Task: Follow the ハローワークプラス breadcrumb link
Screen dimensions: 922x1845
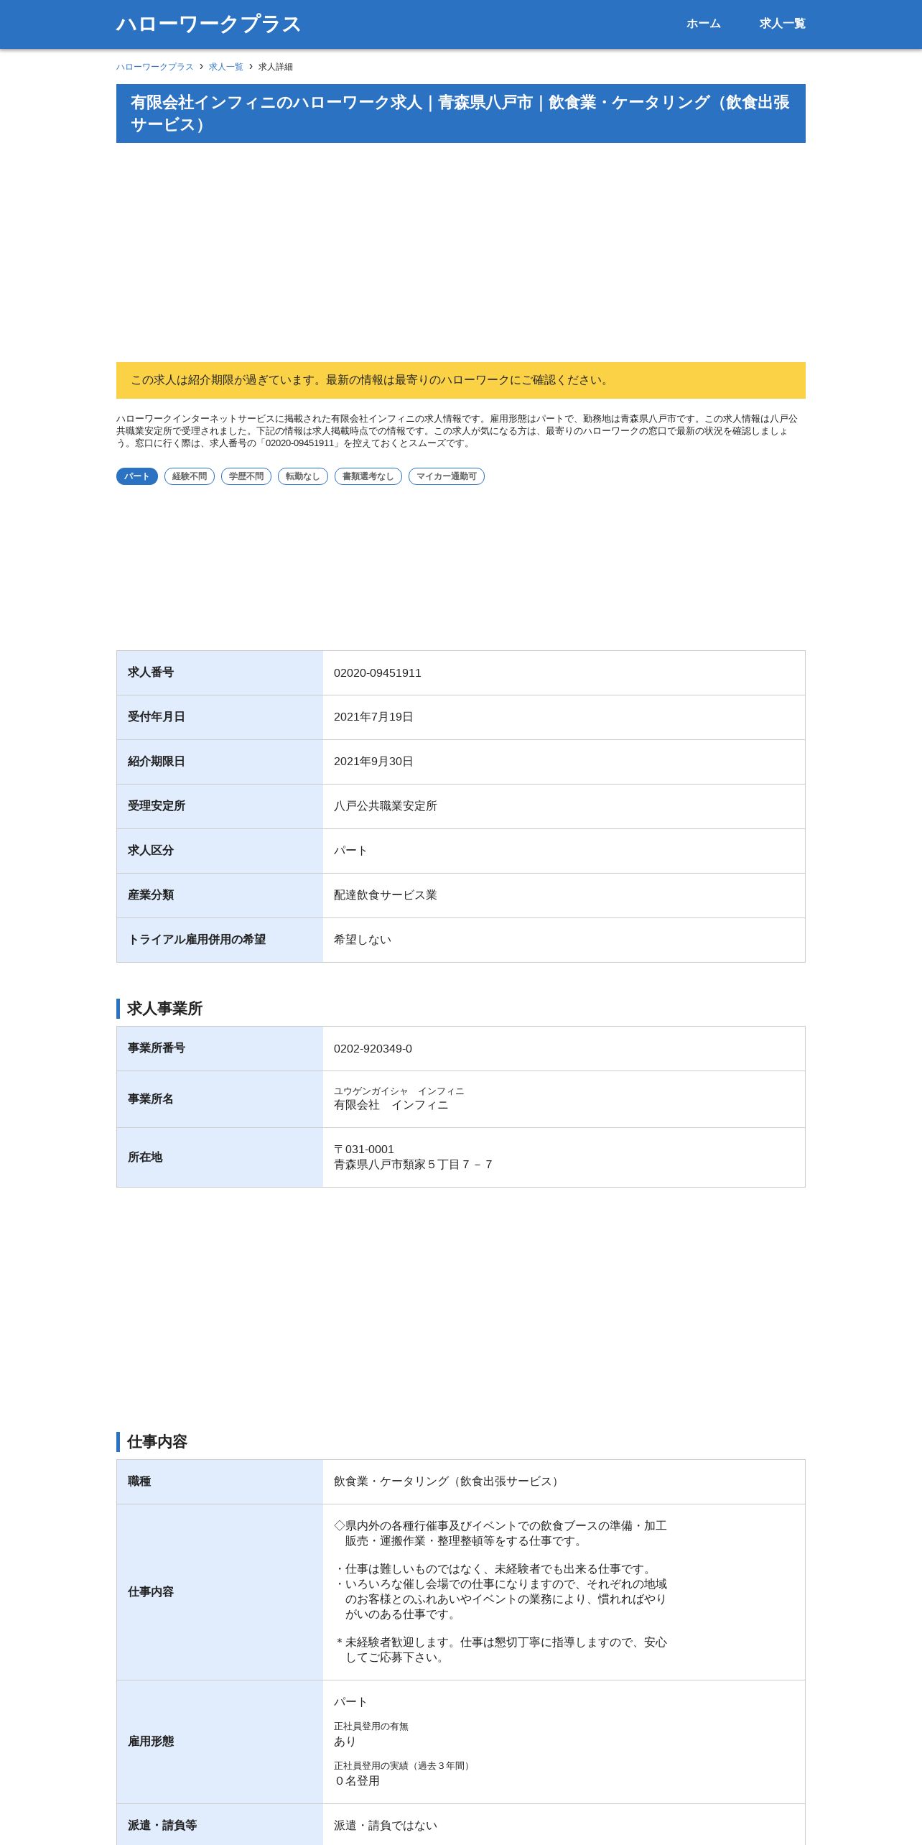Action: point(154,67)
